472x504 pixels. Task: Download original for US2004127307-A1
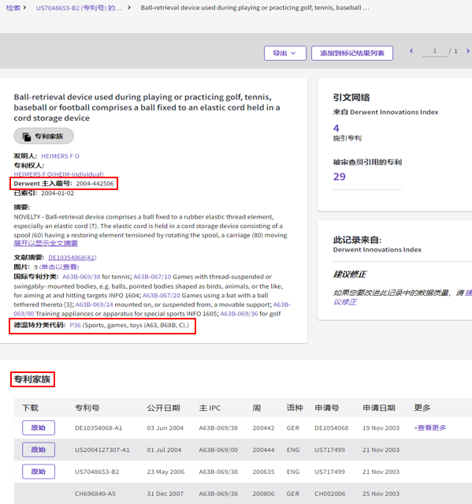(39, 450)
